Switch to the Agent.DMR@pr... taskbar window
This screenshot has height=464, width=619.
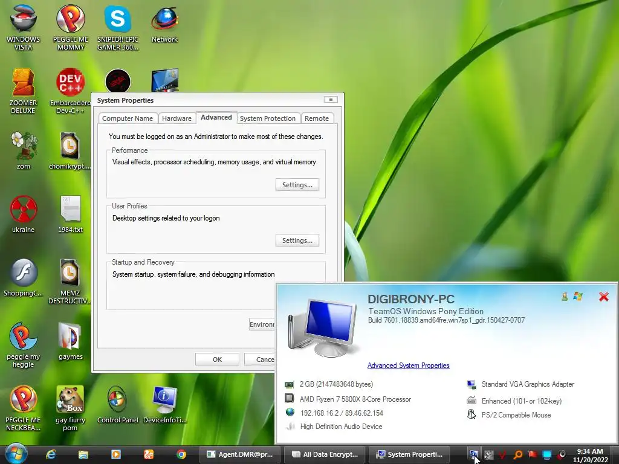tap(241, 454)
